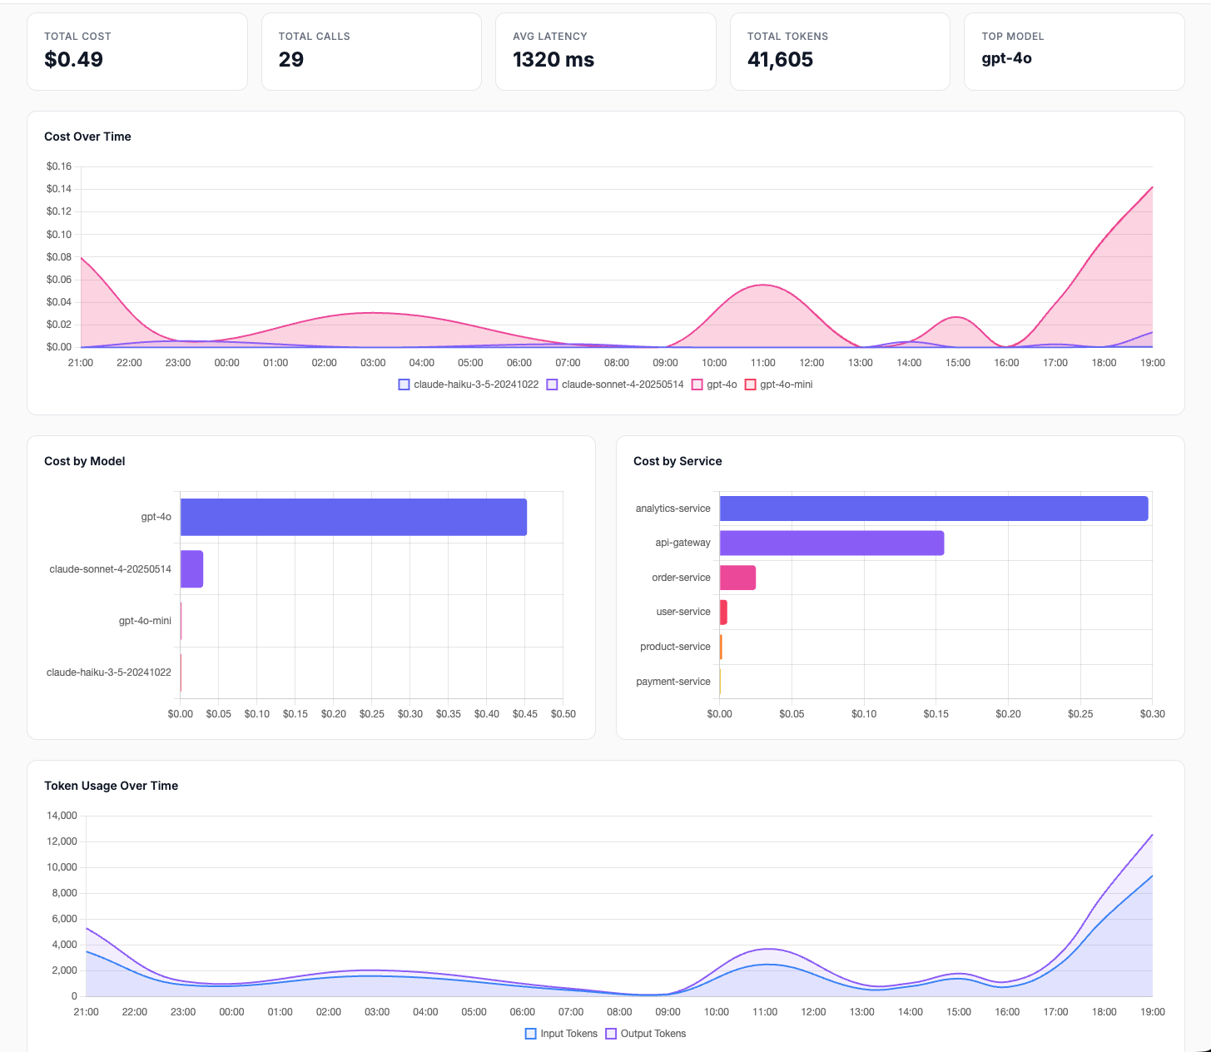
Task: Open the Total Cost summary card
Action: tap(136, 51)
